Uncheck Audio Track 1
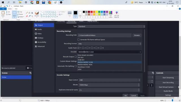 click(79, 48)
